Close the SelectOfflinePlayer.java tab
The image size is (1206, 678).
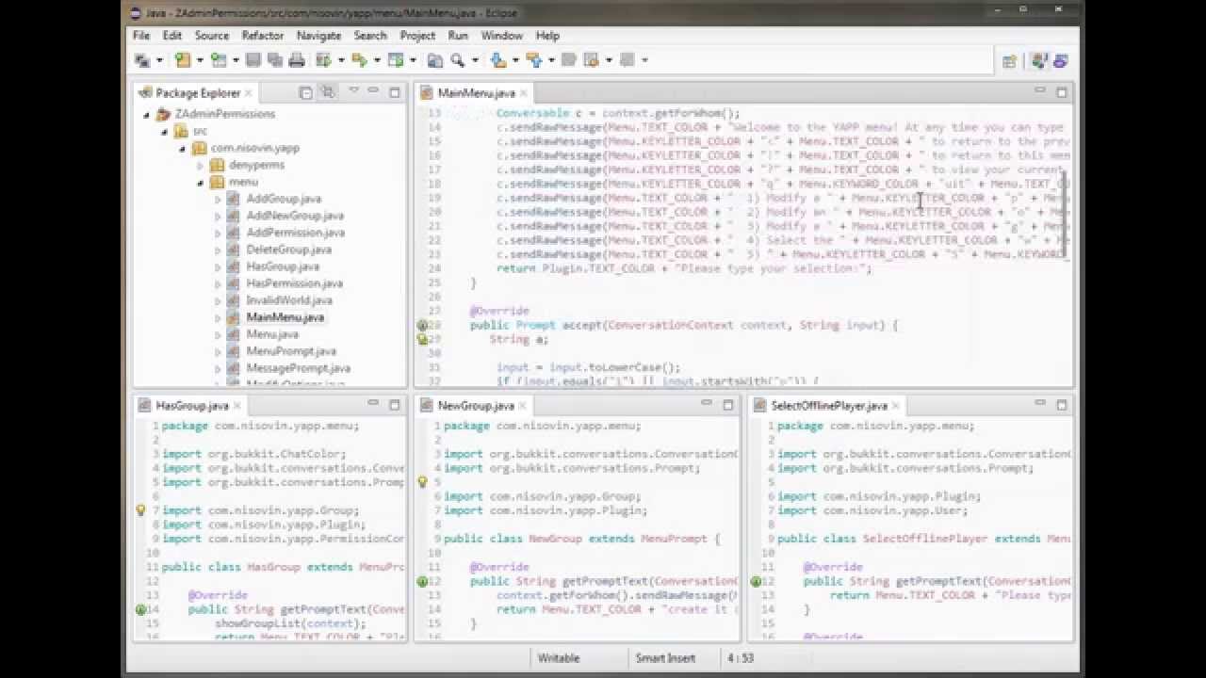896,406
